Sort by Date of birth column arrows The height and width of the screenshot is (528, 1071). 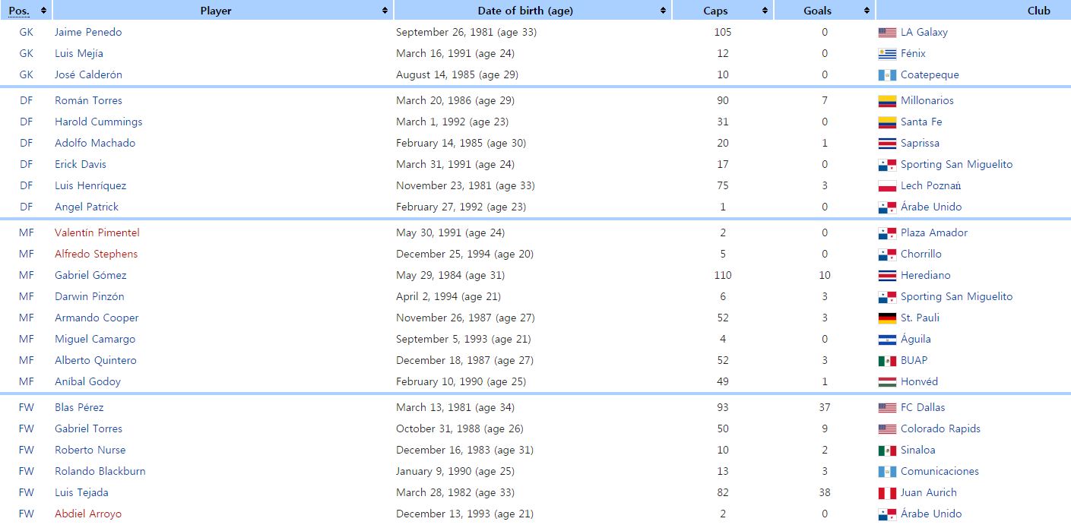[663, 11]
